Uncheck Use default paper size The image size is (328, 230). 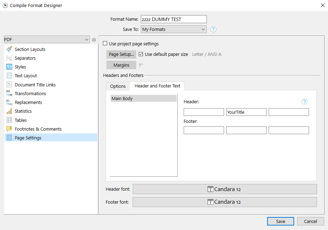[141, 54]
